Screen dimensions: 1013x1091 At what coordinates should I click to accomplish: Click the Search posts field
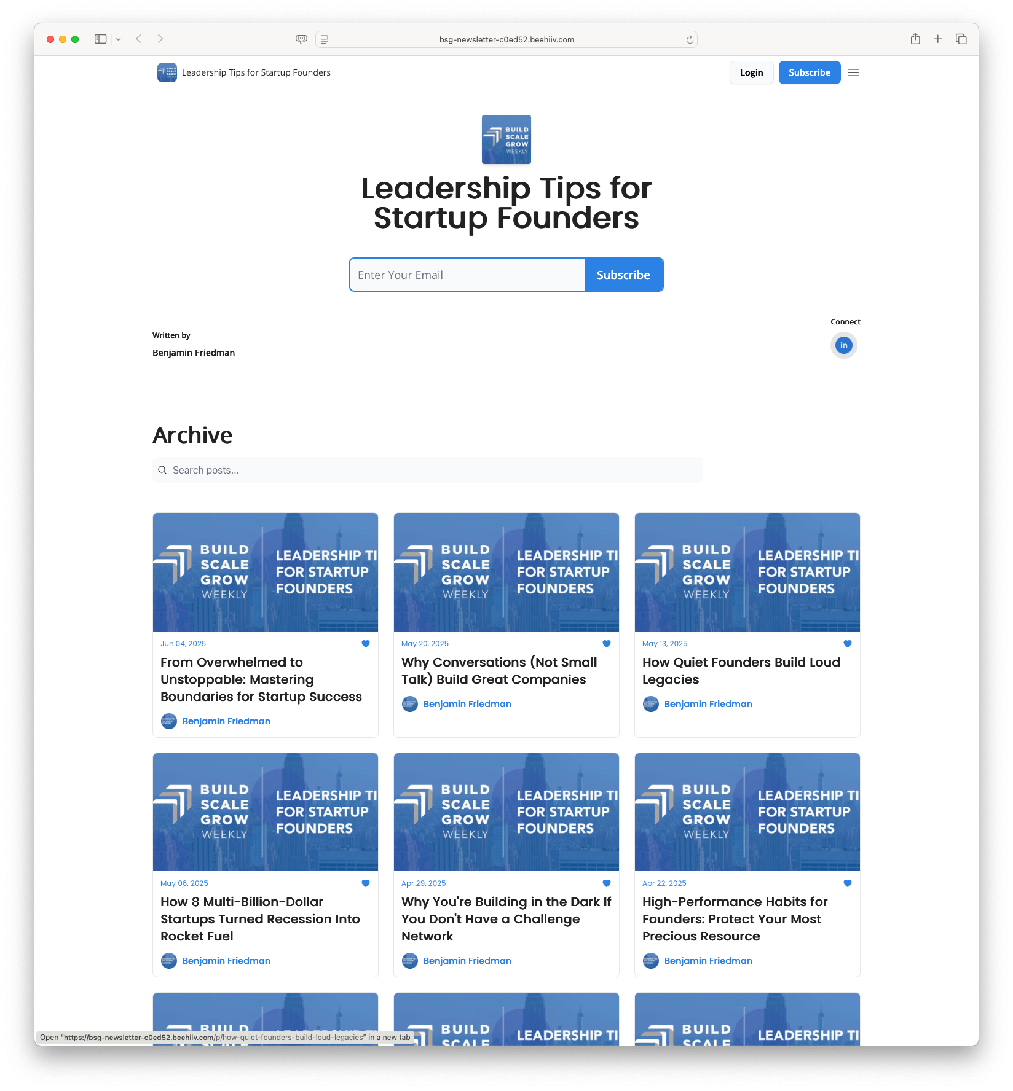[x=428, y=470]
